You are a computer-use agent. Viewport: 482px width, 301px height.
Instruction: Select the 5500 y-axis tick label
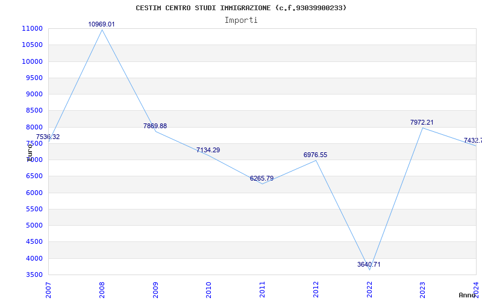tap(34, 209)
